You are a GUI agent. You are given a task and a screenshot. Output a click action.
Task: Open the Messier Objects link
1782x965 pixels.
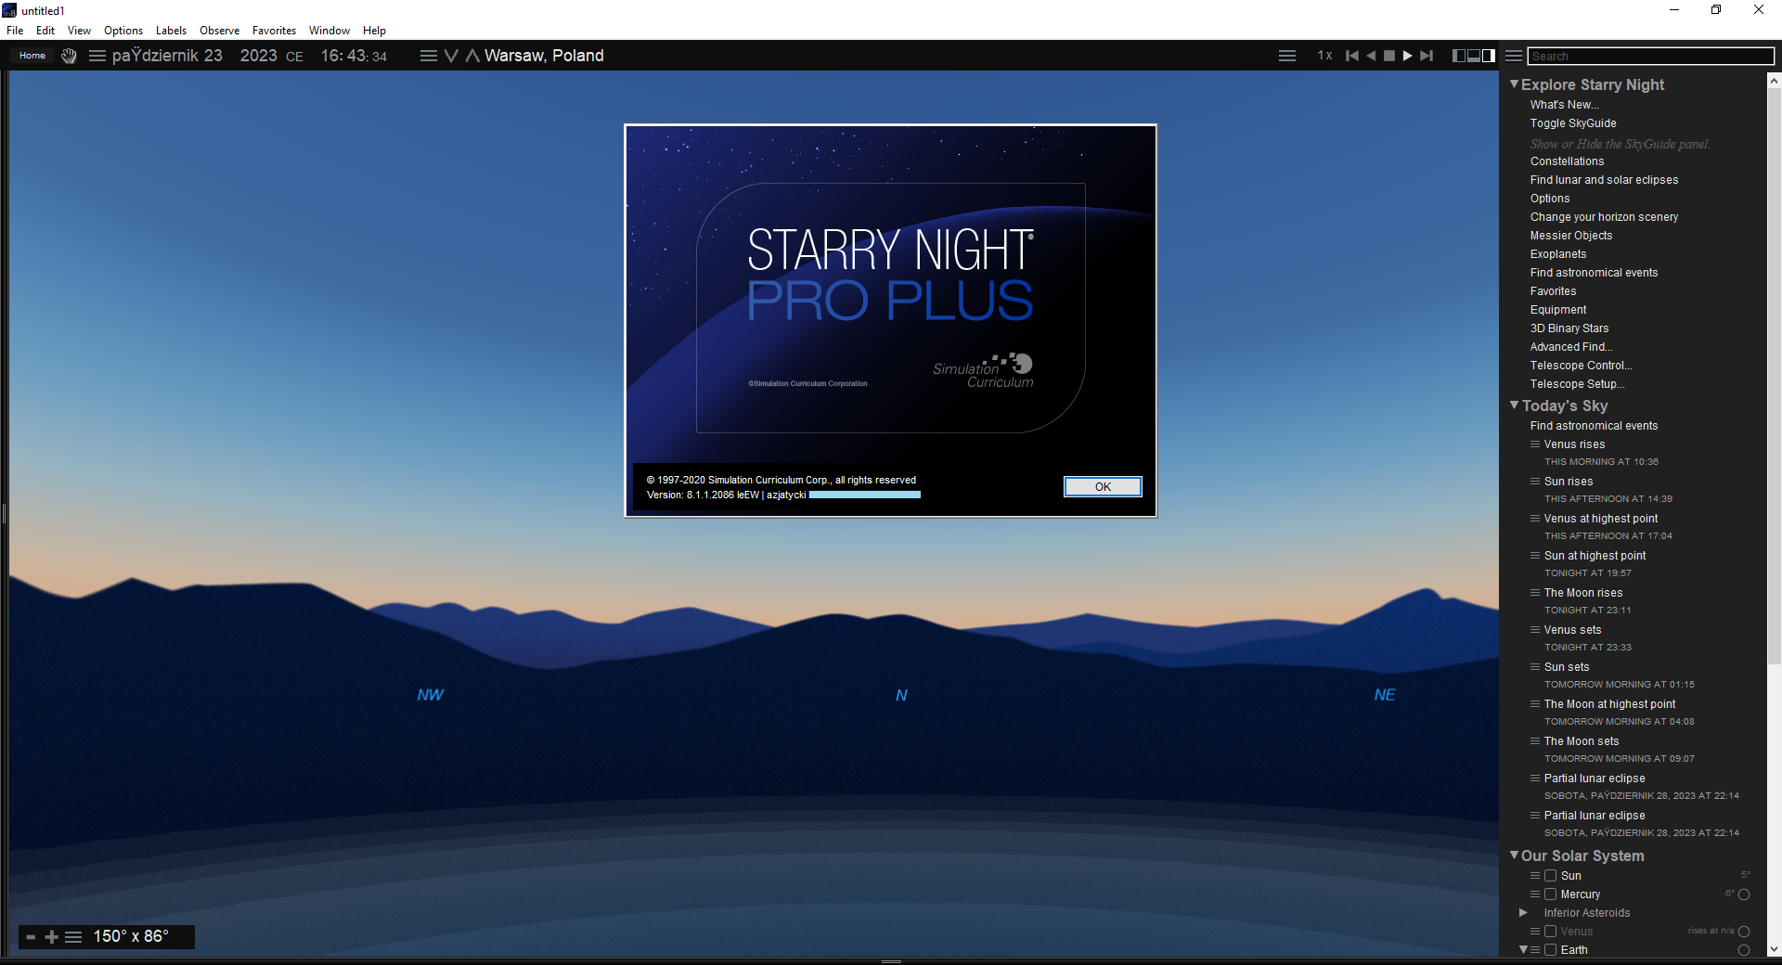1571,236
